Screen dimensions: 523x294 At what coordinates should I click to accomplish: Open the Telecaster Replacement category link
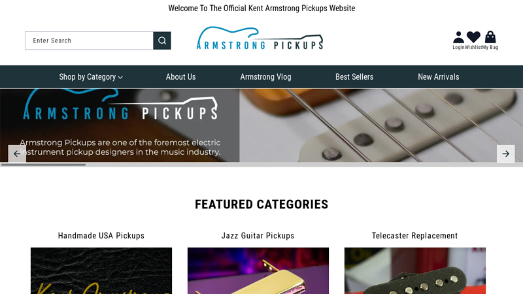(x=415, y=236)
